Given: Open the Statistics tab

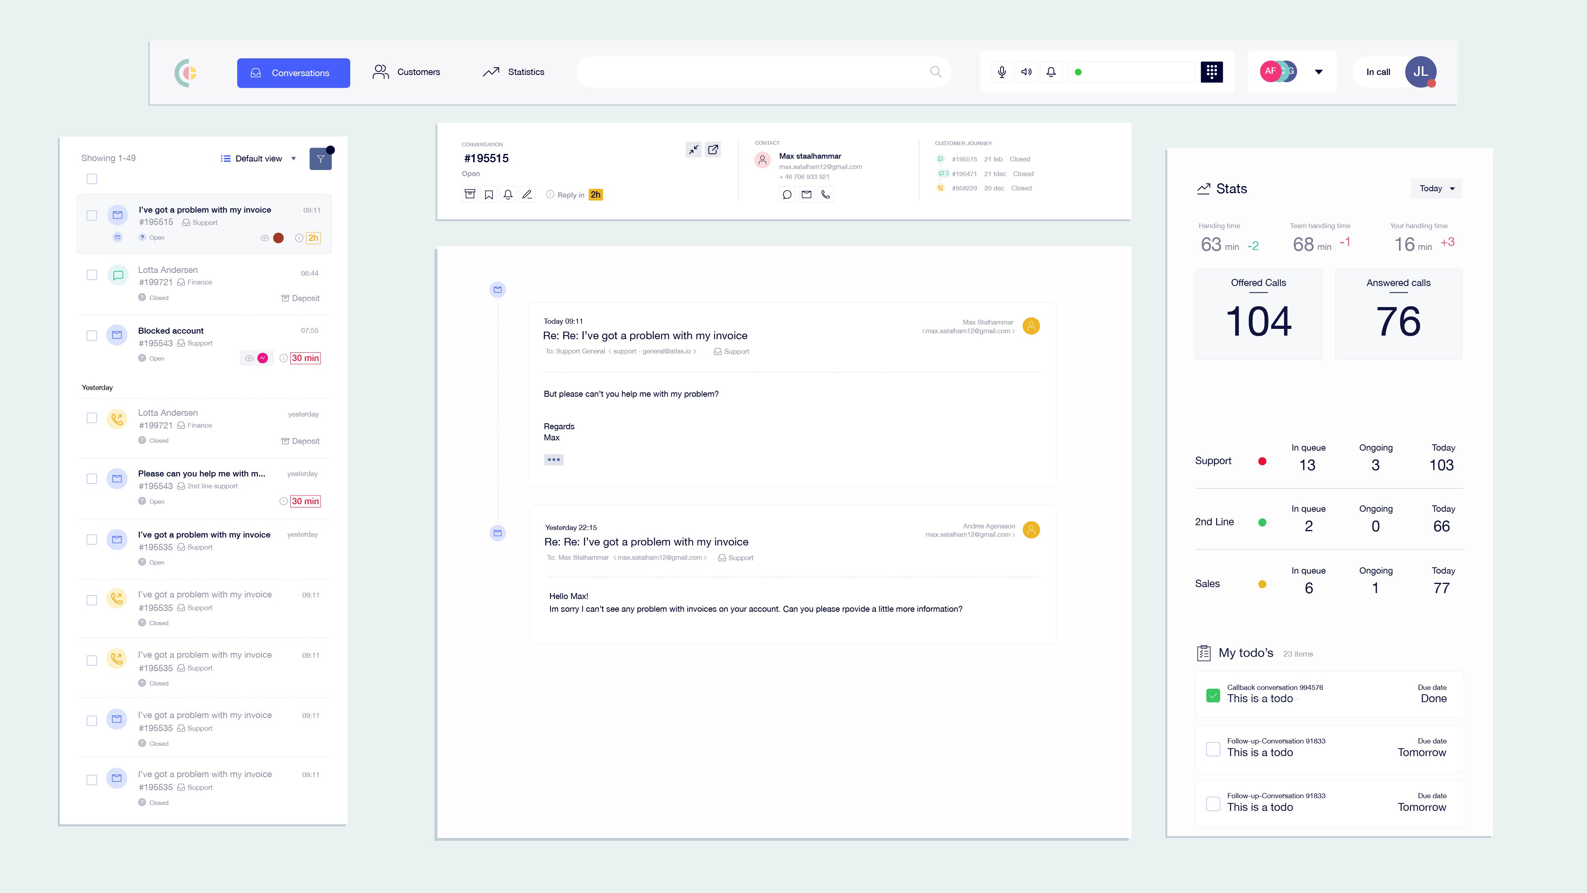Looking at the screenshot, I should click(514, 72).
